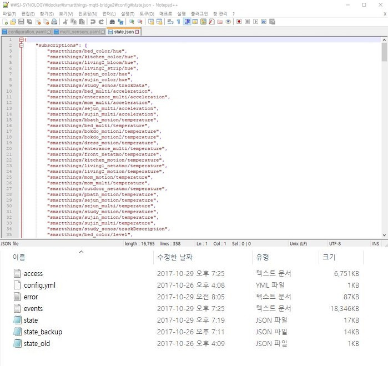Screen dimensions: 388x366
Task: Click the Stop Recording macro icon
Action: tap(247, 22)
